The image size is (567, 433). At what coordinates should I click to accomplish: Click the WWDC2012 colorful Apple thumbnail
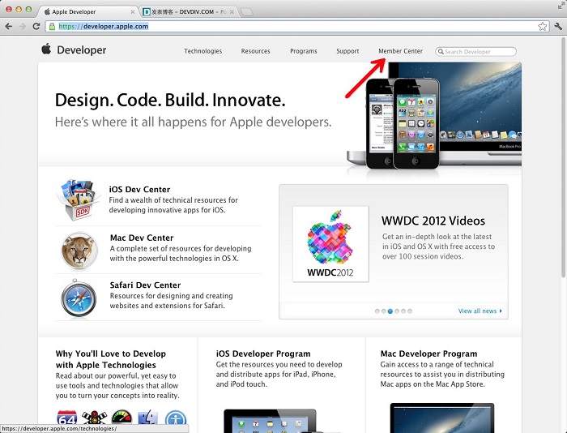click(330, 244)
